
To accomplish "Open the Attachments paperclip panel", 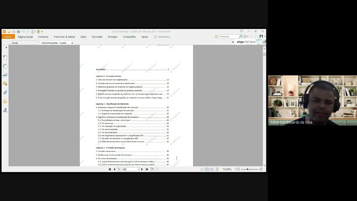I will coord(5,92).
